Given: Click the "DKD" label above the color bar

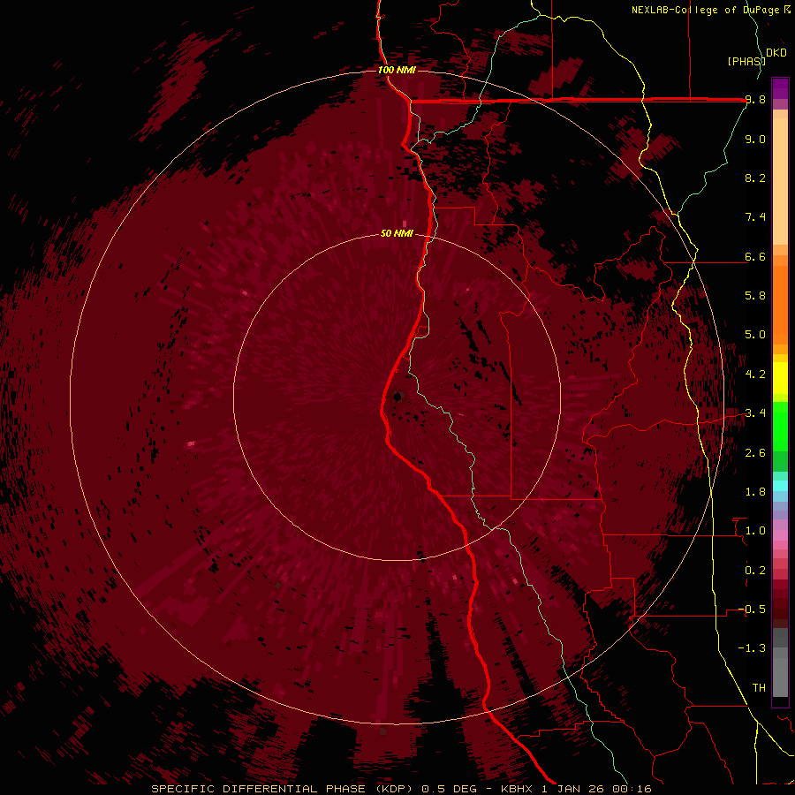Looking at the screenshot, I should pos(776,53).
